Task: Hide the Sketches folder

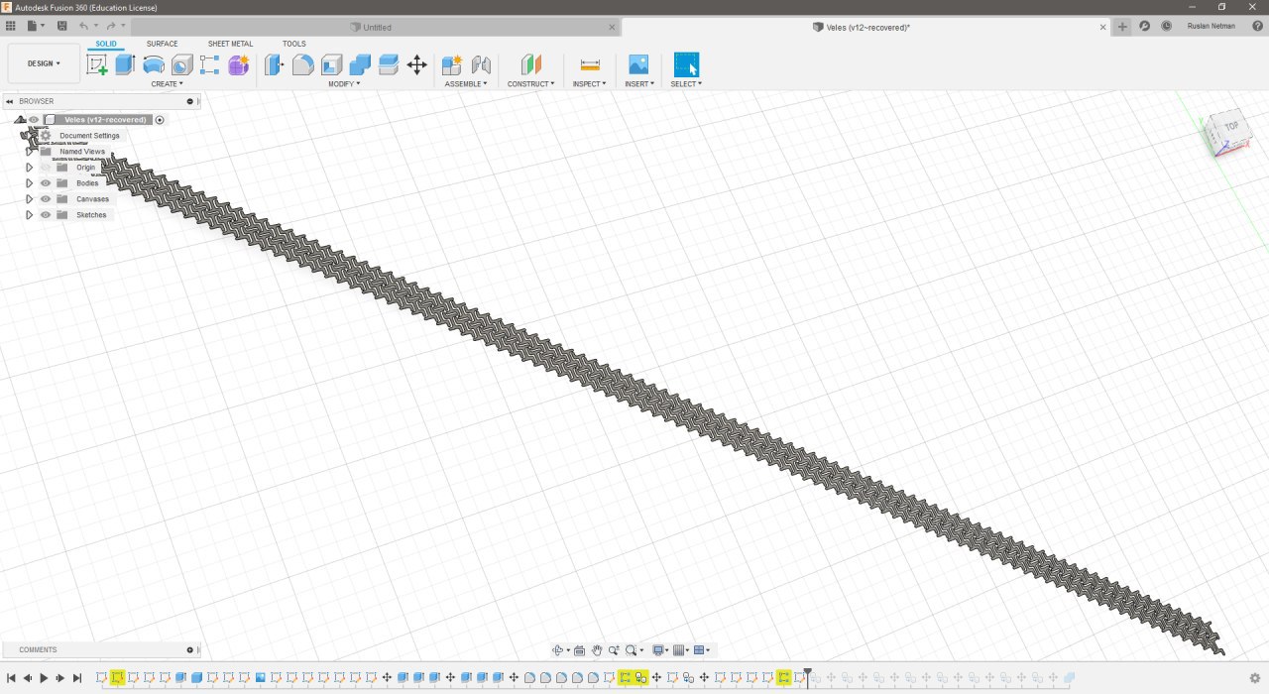Action: pos(46,215)
